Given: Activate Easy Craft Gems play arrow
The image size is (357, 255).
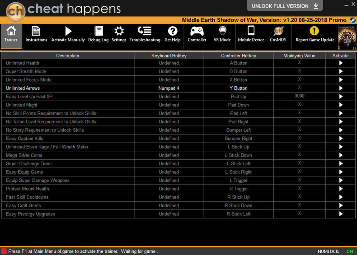Looking at the screenshot, I should click(x=341, y=205).
